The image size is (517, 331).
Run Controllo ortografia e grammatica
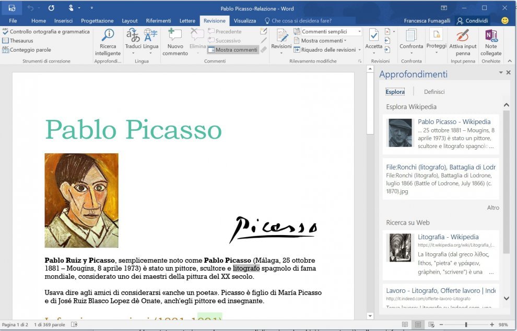click(46, 32)
